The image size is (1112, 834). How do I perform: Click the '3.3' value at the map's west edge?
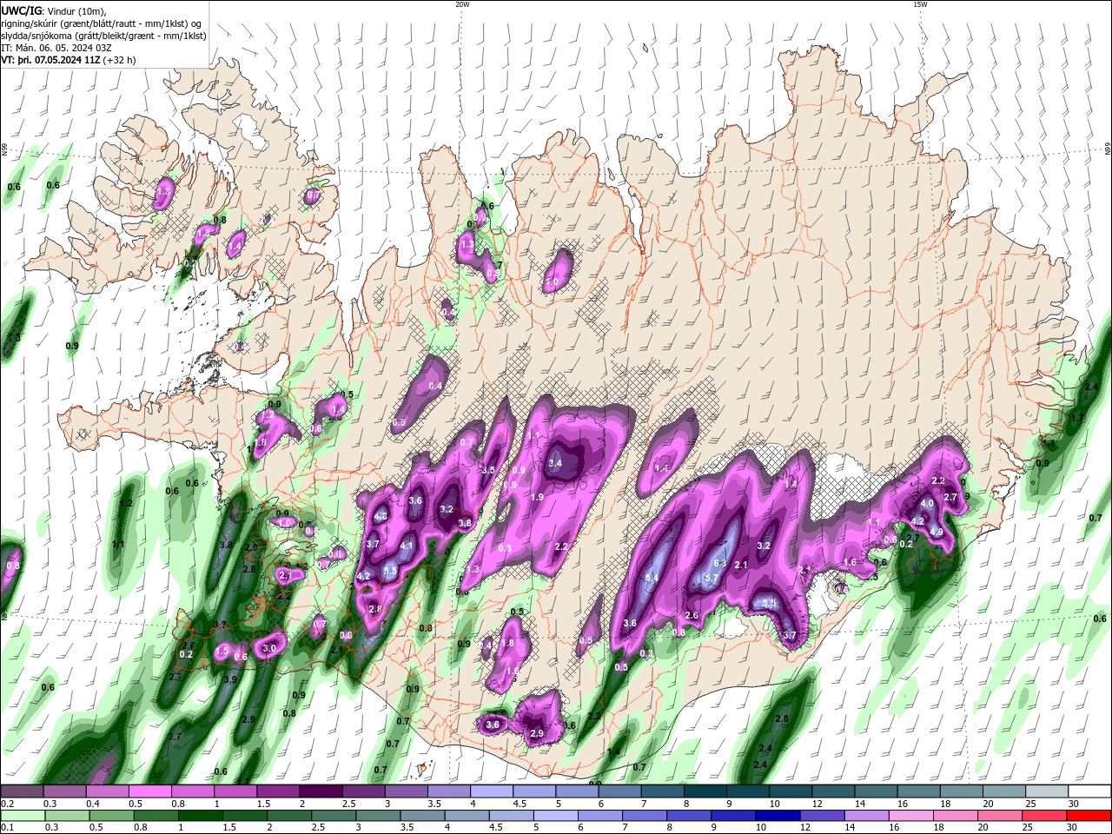coord(13,338)
